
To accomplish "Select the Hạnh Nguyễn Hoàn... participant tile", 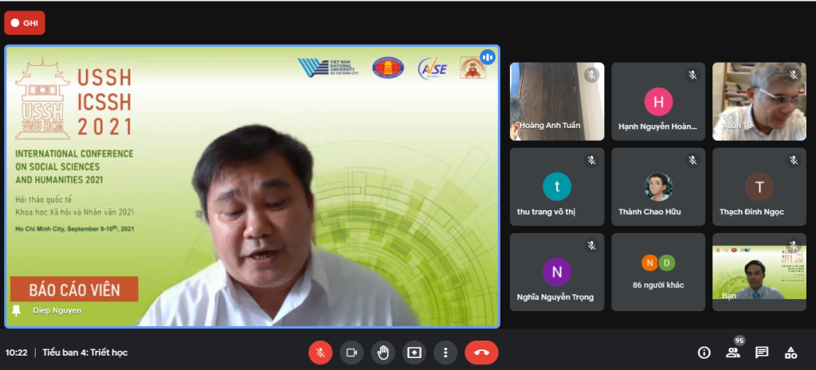I will 658,101.
